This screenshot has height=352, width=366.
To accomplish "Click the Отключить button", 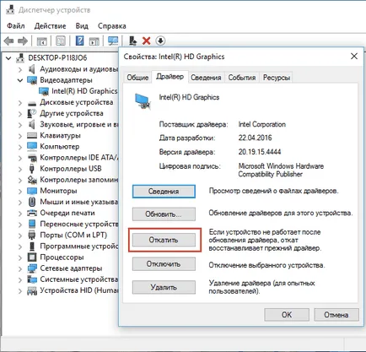I will tap(164, 264).
